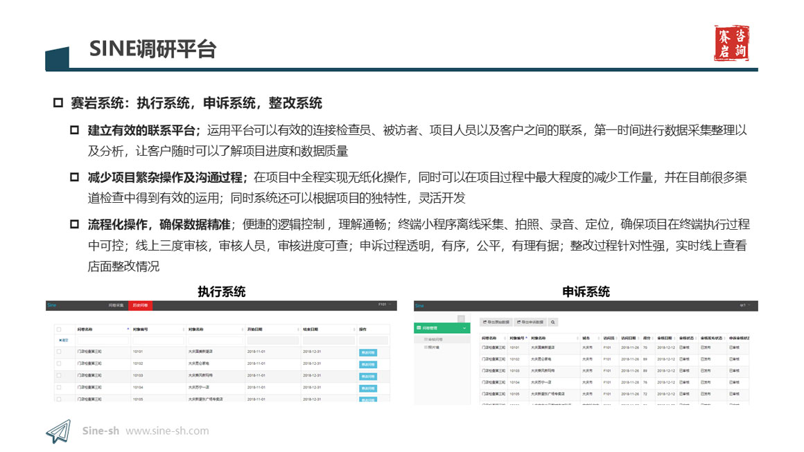The height and width of the screenshot is (452, 804).
Task: Click the Sine paper airplane logo
Action: point(58,431)
